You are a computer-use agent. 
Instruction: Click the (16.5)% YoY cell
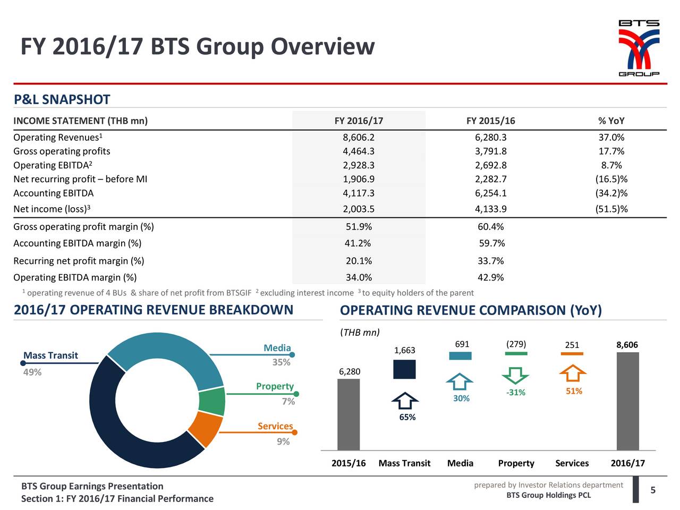coord(611,179)
